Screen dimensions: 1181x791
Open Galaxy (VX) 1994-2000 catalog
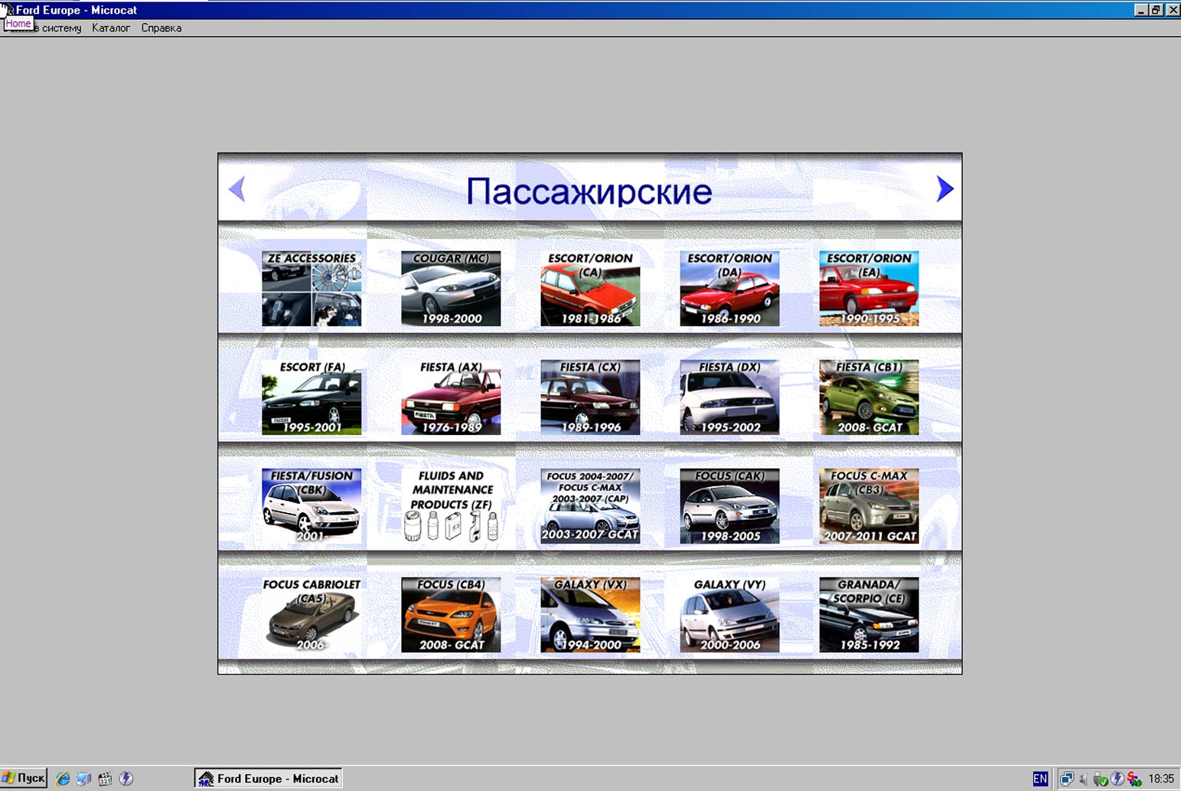point(590,615)
